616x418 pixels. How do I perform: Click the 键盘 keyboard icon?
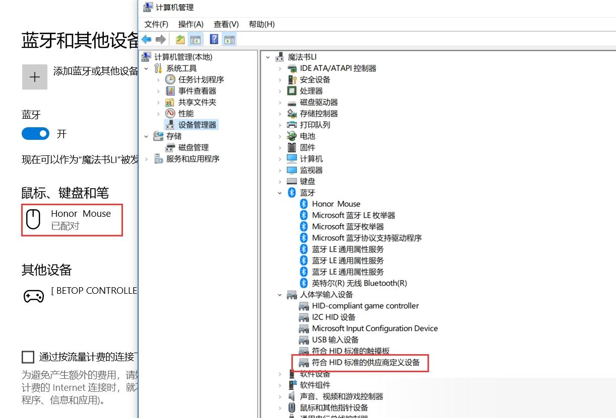[292, 182]
